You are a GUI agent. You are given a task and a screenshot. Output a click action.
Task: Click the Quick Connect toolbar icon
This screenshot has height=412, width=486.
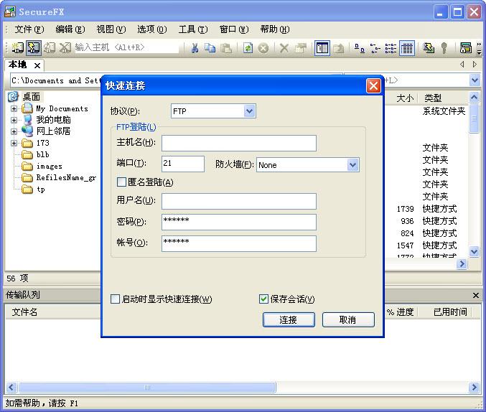tap(33, 48)
